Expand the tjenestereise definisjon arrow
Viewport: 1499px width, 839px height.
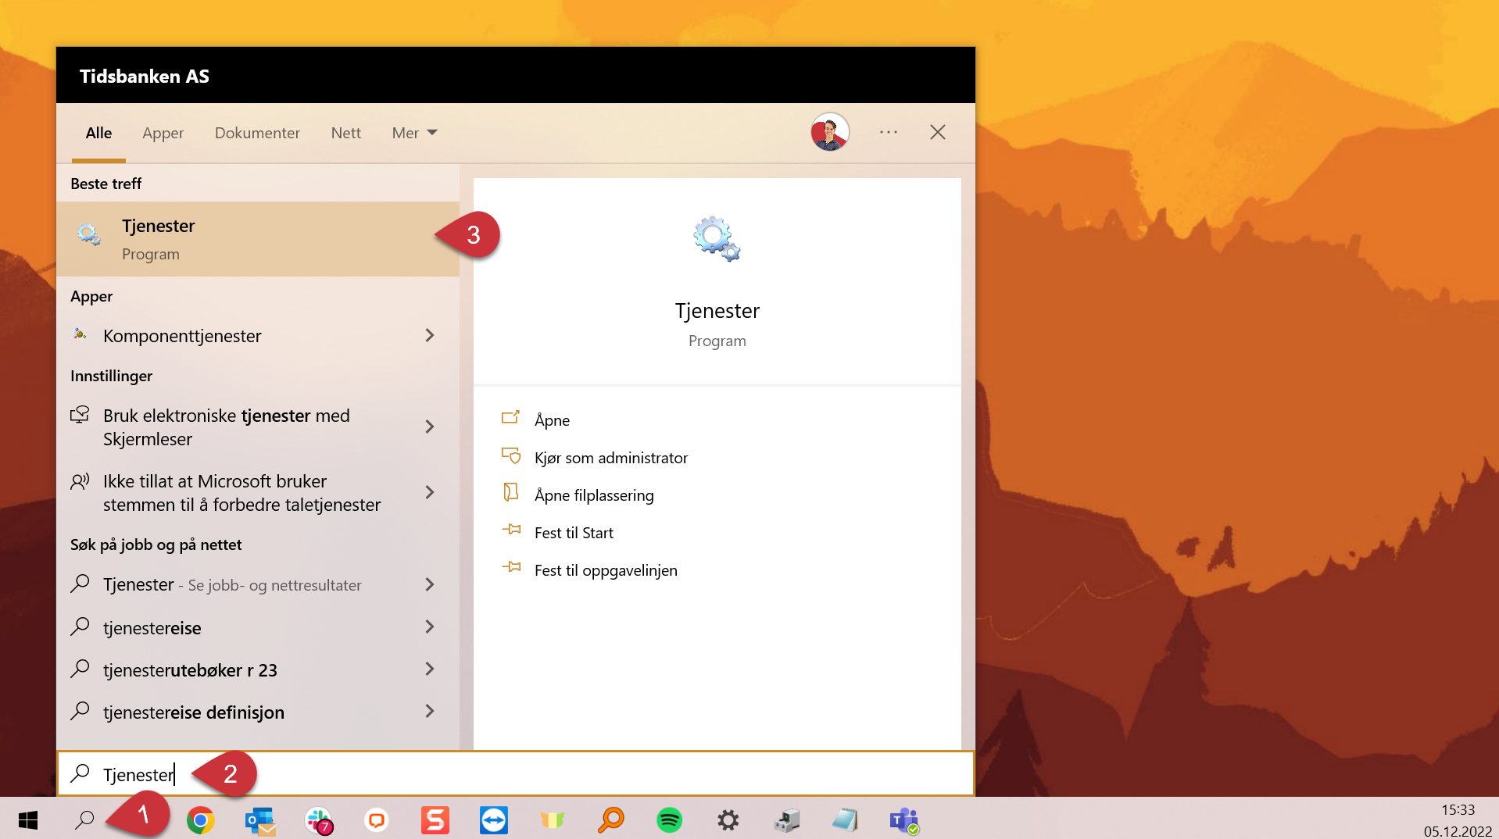(429, 711)
